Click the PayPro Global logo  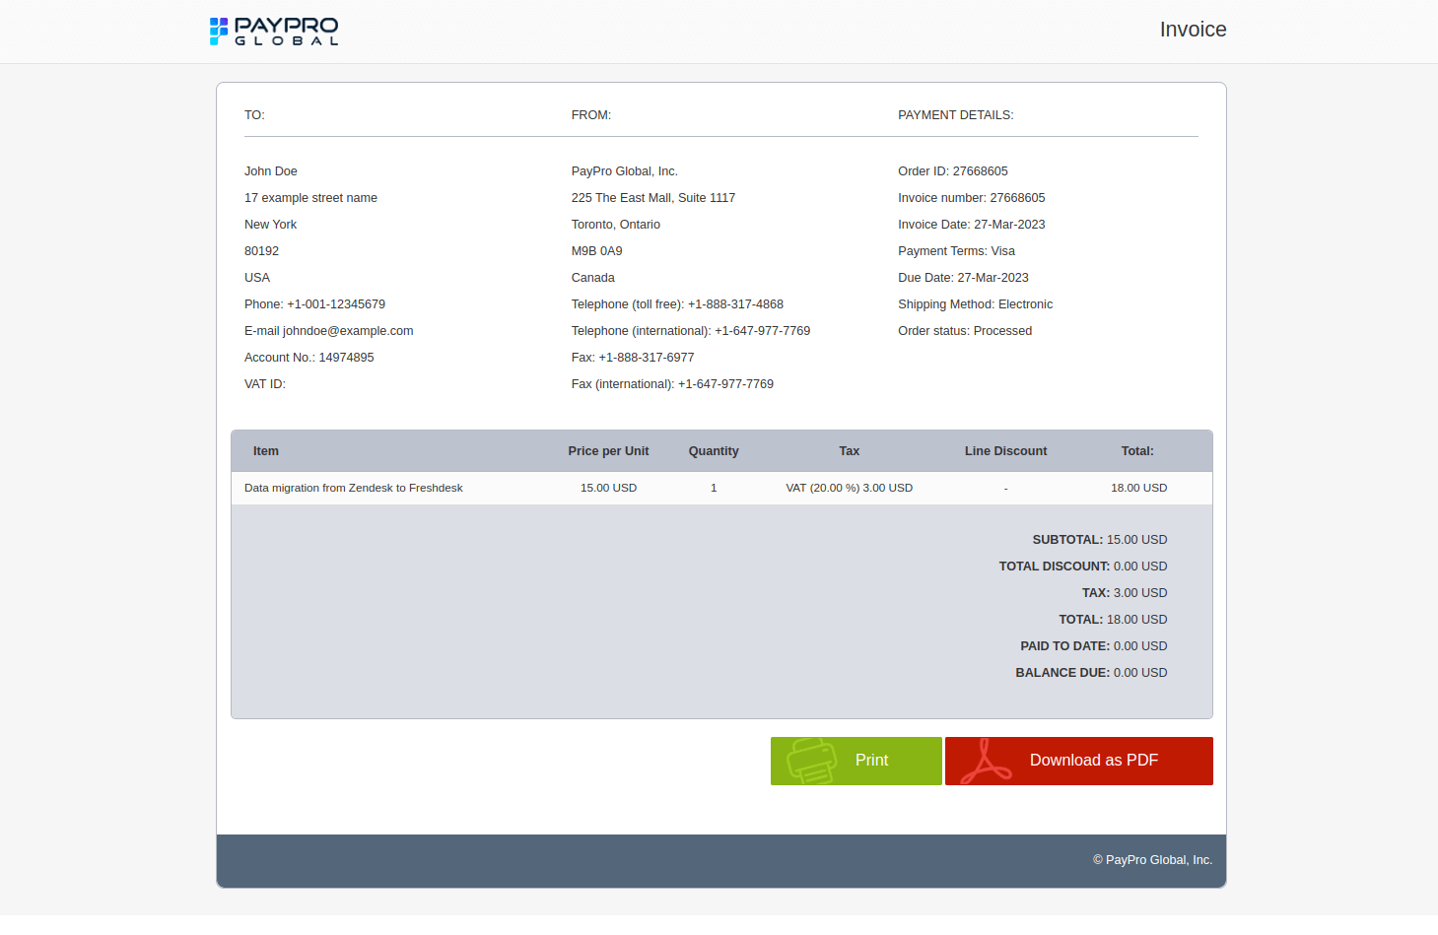tap(274, 31)
